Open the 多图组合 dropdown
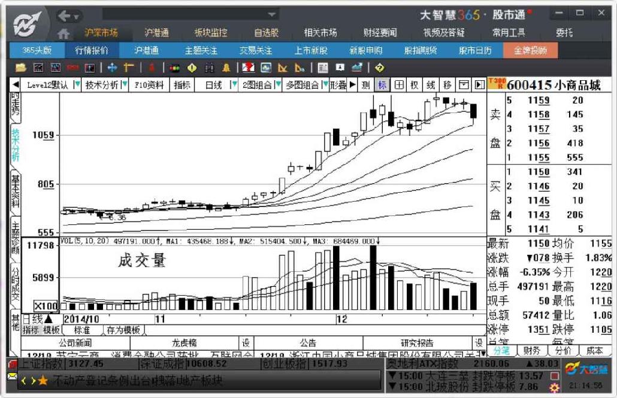617x398 pixels. (325, 84)
